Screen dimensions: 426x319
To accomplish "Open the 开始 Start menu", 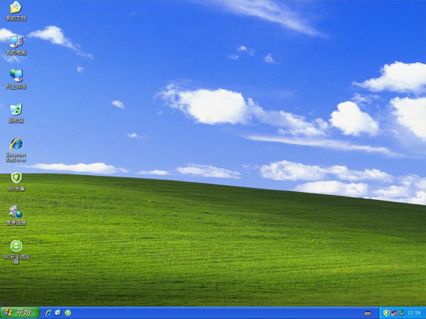I will (20, 313).
